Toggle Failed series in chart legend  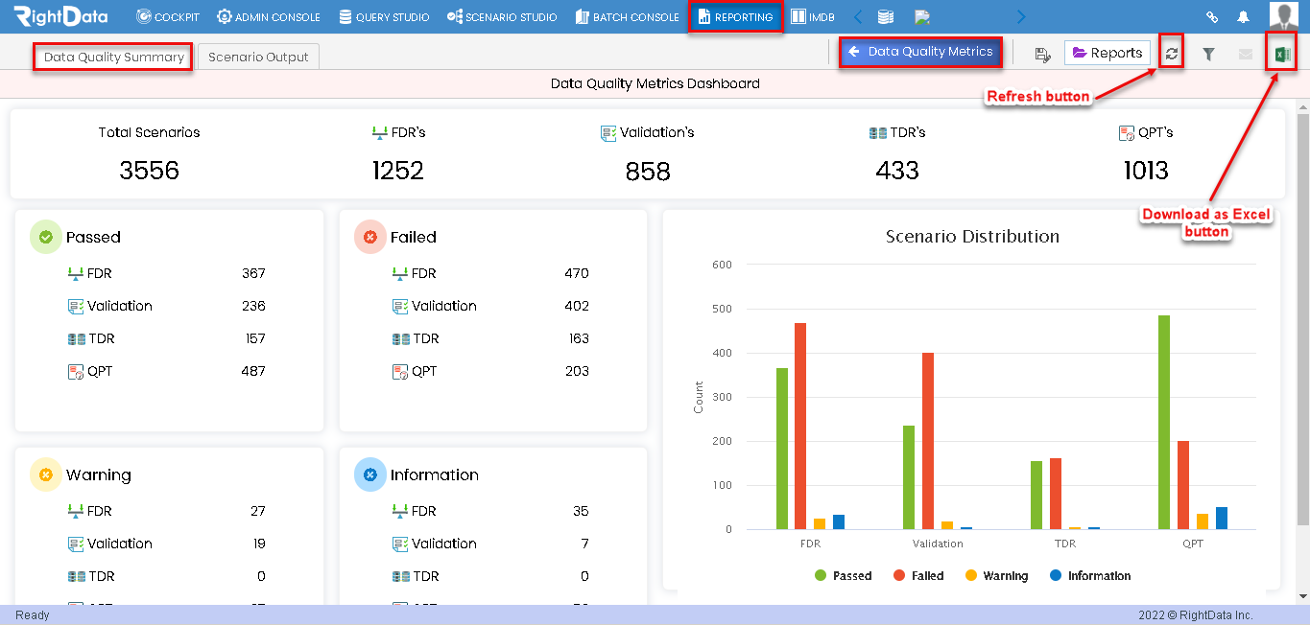918,575
